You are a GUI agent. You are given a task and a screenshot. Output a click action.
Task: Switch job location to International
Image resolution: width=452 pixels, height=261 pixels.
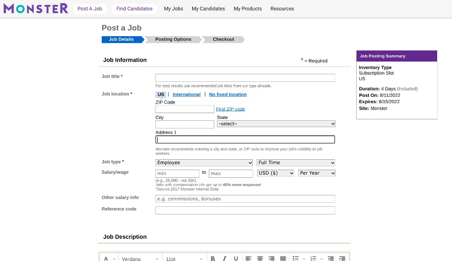[x=187, y=95]
